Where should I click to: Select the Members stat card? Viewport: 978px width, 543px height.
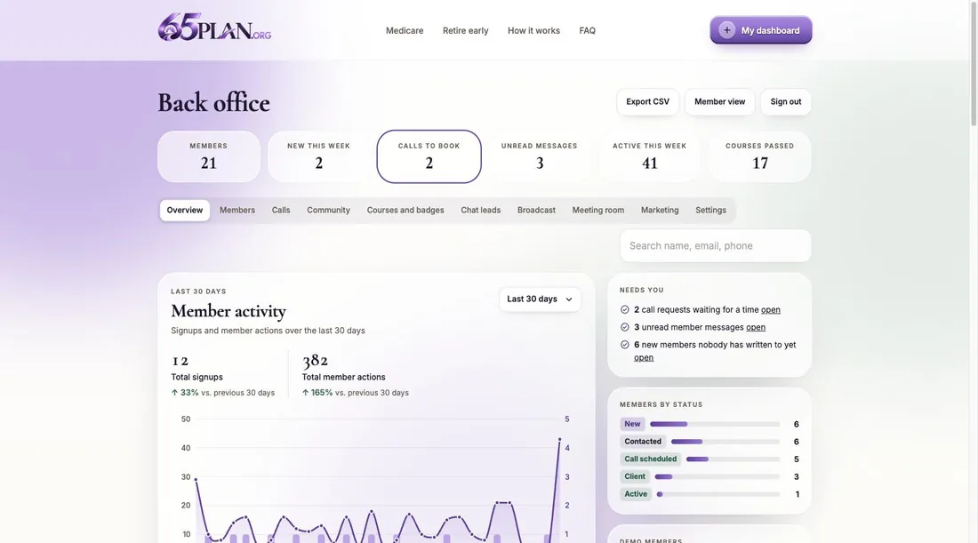208,156
